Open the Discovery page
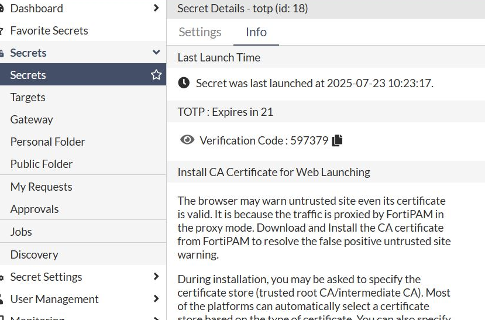 34,254
